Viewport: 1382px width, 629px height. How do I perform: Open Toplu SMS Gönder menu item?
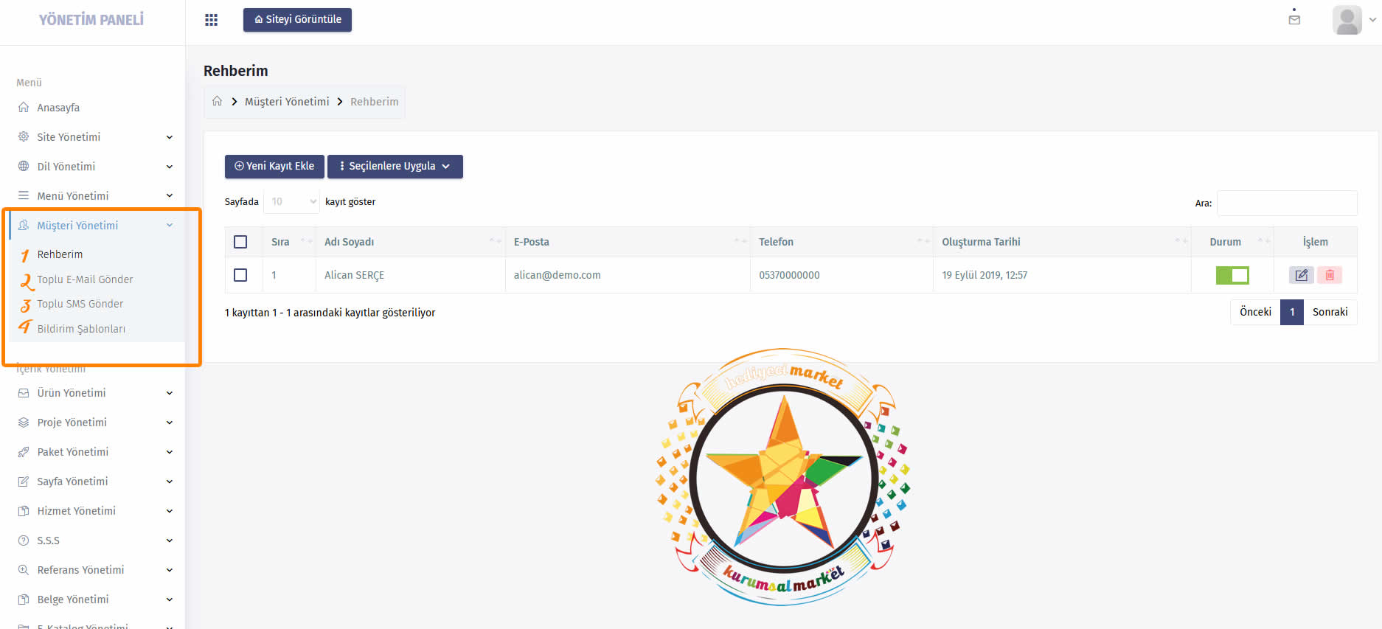click(x=80, y=304)
